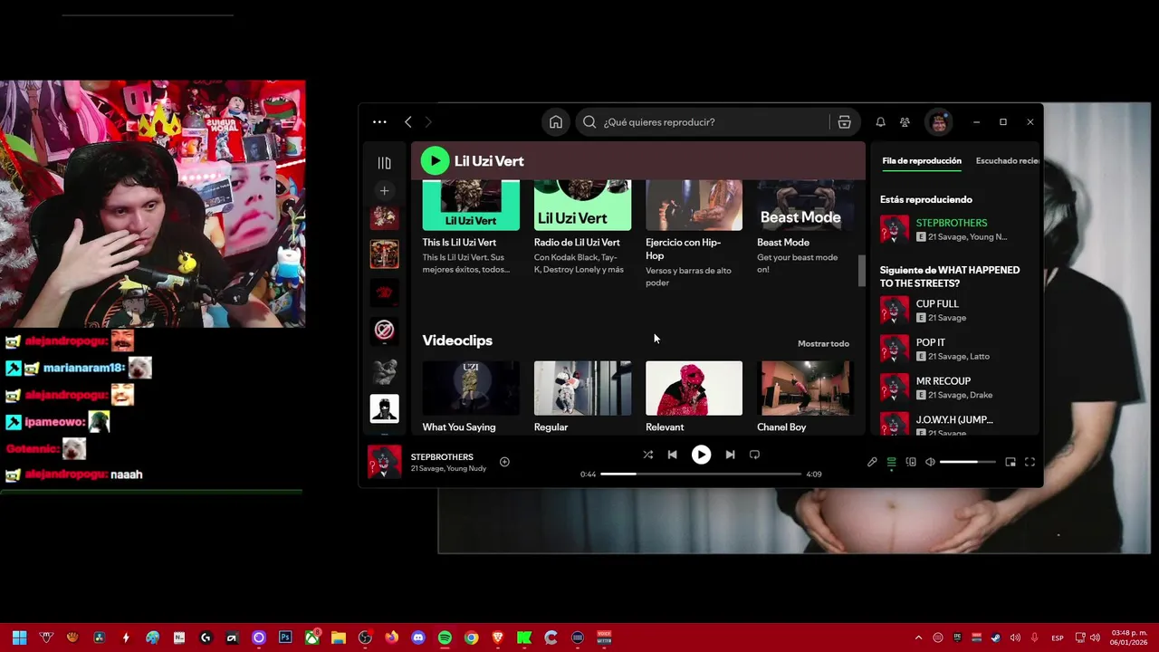Open Firefox from the taskbar

[391, 638]
